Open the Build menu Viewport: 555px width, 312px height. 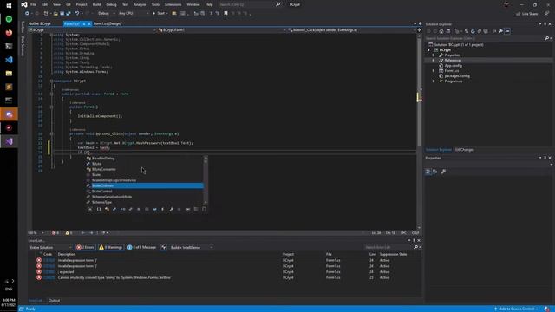[96, 4]
